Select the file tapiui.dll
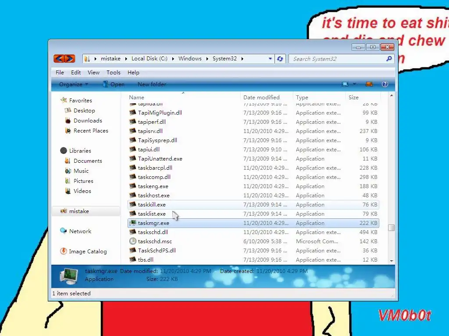The image size is (449, 336). [x=253, y=150]
